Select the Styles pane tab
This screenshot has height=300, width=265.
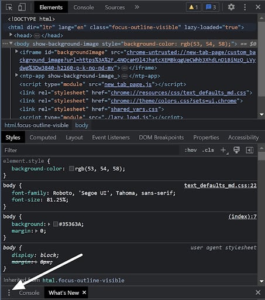13,138
